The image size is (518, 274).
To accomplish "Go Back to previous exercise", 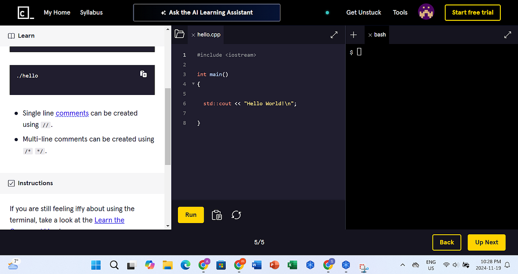I will click(x=447, y=243).
